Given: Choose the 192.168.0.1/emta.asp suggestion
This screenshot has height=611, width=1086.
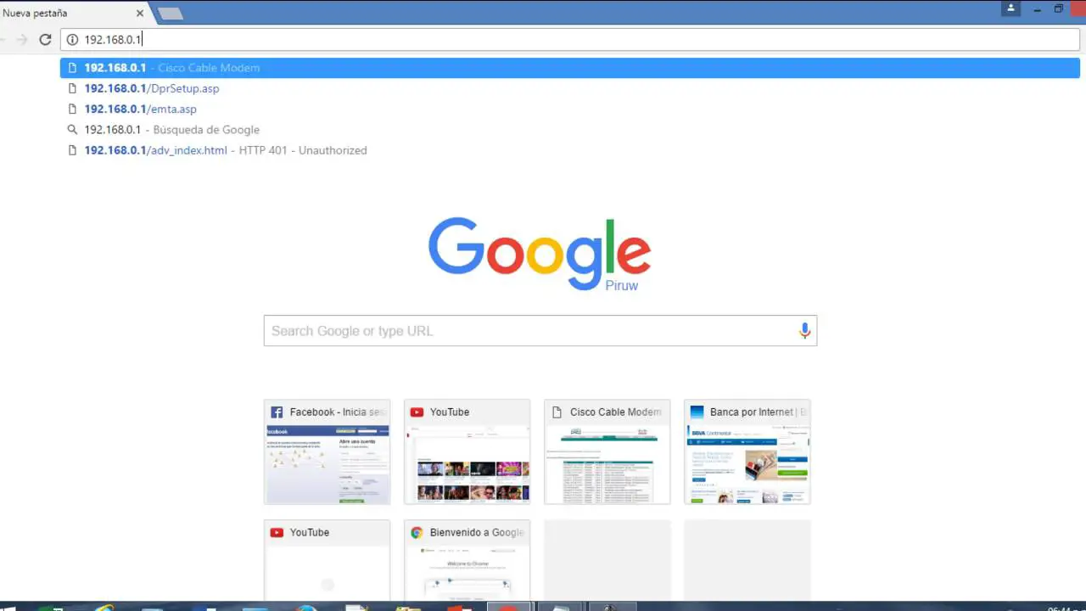Looking at the screenshot, I should pos(570,109).
